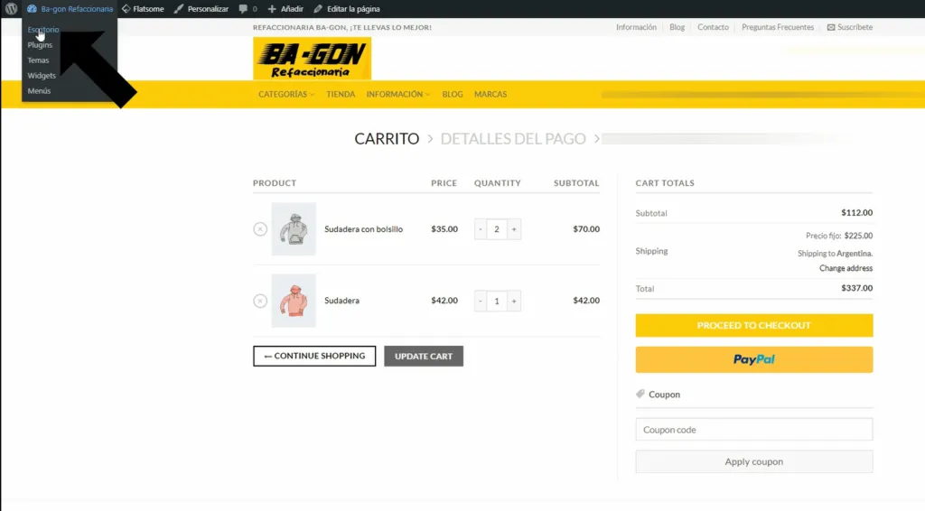Click PROCEED TO CHECKOUT button

(x=754, y=325)
